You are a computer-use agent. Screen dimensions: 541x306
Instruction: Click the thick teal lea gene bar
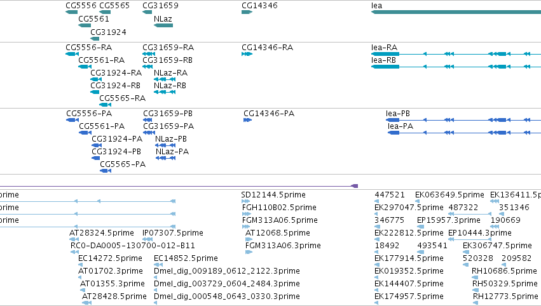coord(456,12)
